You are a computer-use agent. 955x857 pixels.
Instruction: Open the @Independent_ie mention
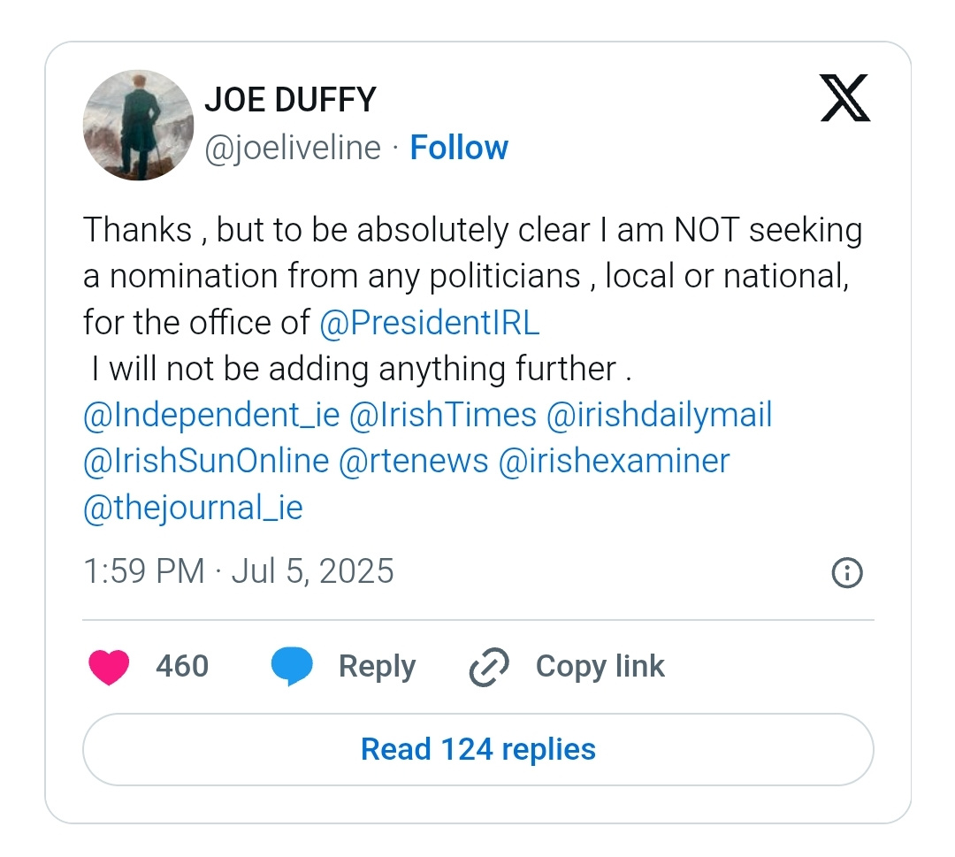click(211, 416)
